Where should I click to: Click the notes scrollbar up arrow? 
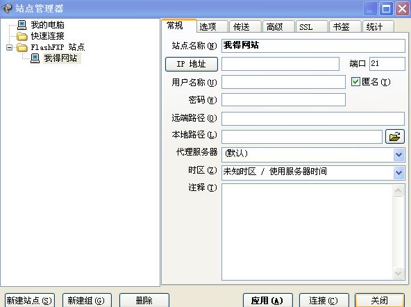pyautogui.click(x=399, y=190)
